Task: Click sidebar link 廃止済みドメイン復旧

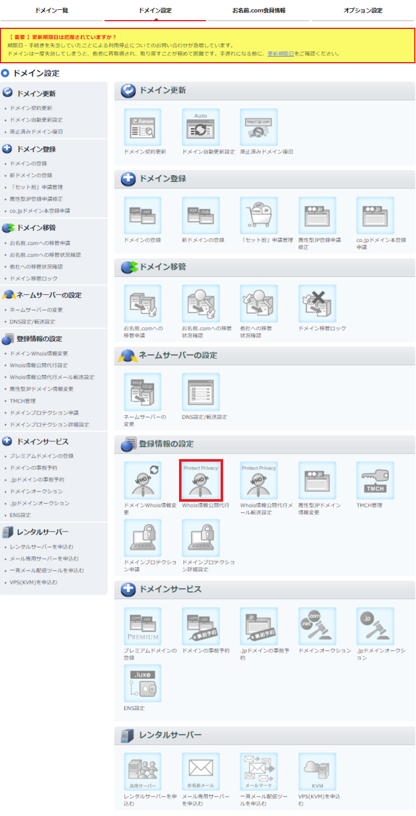Action: [36, 131]
